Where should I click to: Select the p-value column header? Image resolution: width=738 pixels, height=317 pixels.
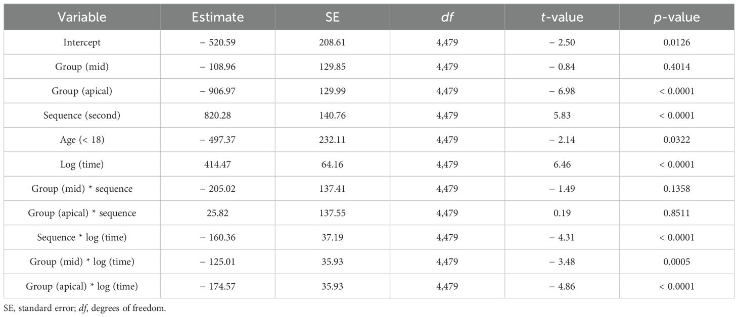tap(677, 17)
